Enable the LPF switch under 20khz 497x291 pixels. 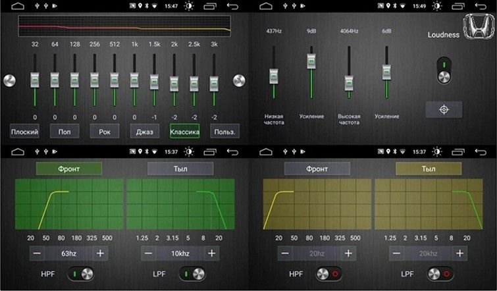click(x=440, y=274)
